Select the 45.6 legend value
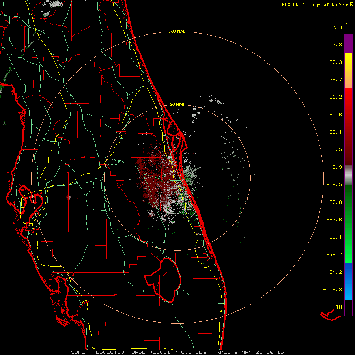 [x=336, y=114]
